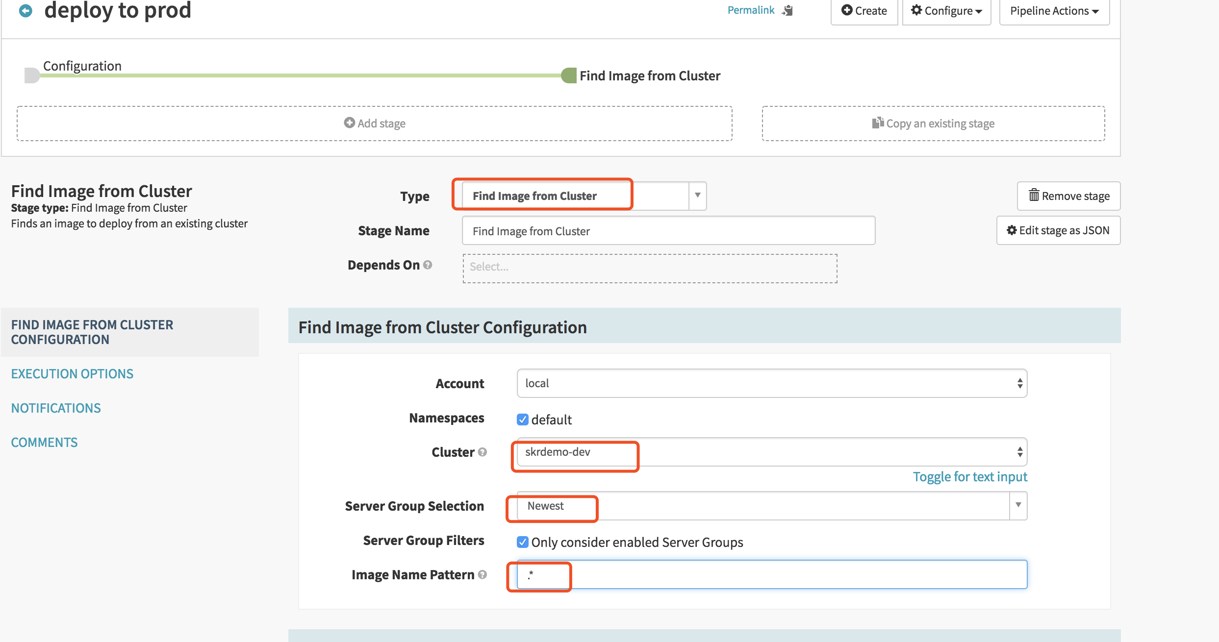This screenshot has height=642, width=1219.
Task: Click the Add stage plus box
Action: pos(375,123)
